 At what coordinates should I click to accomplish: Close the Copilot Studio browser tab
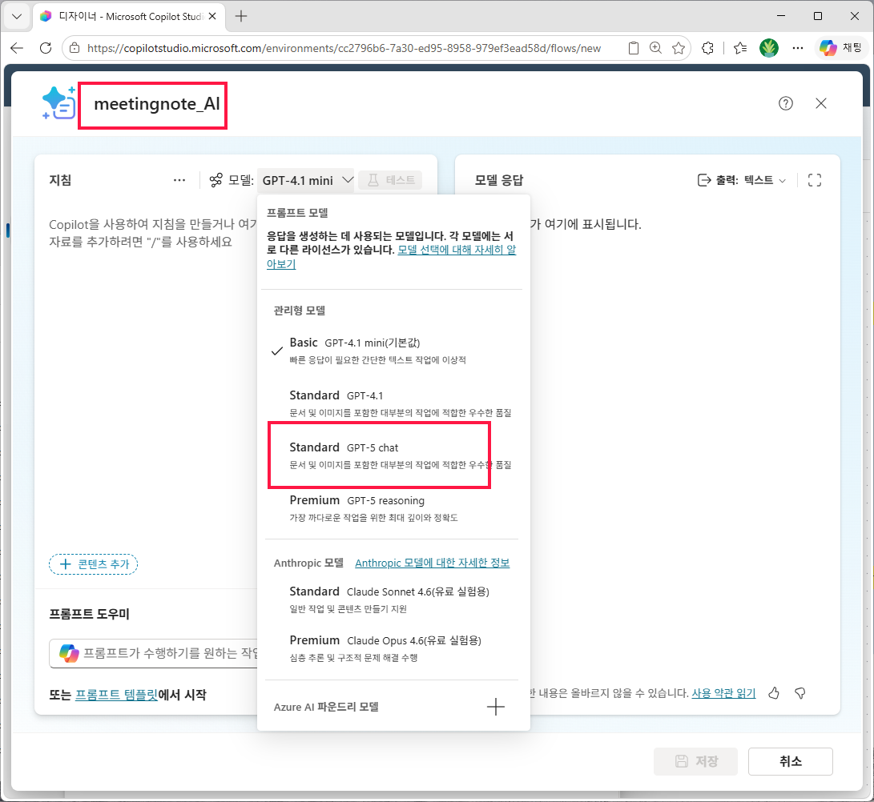(x=211, y=16)
